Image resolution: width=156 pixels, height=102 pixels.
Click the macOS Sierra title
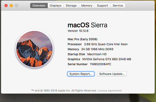(88, 25)
